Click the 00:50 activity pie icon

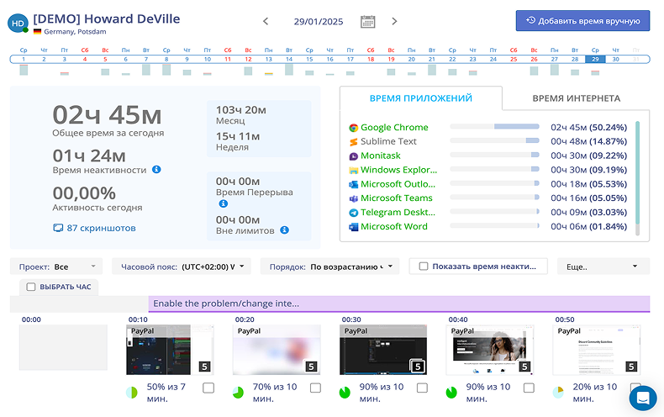pos(558,393)
